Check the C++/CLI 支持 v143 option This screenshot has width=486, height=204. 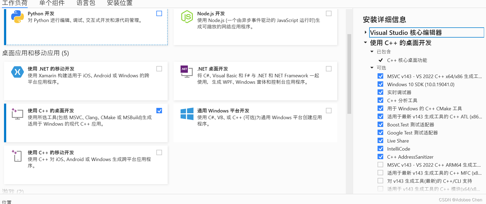[x=381, y=181]
